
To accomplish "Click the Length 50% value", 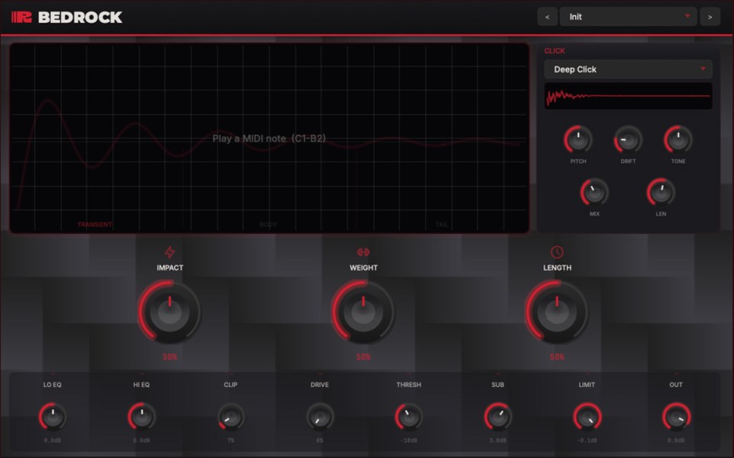I will click(557, 357).
